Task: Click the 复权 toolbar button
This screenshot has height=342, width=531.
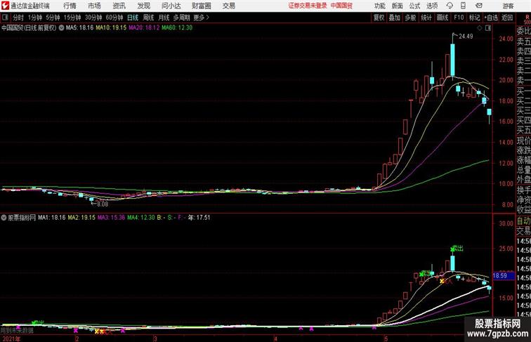Action: 379,18
